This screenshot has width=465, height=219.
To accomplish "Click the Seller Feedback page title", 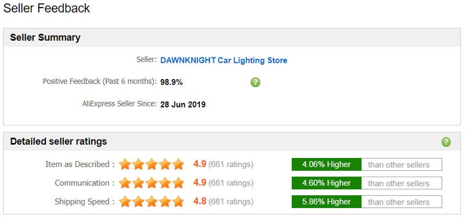I will pos(46,8).
